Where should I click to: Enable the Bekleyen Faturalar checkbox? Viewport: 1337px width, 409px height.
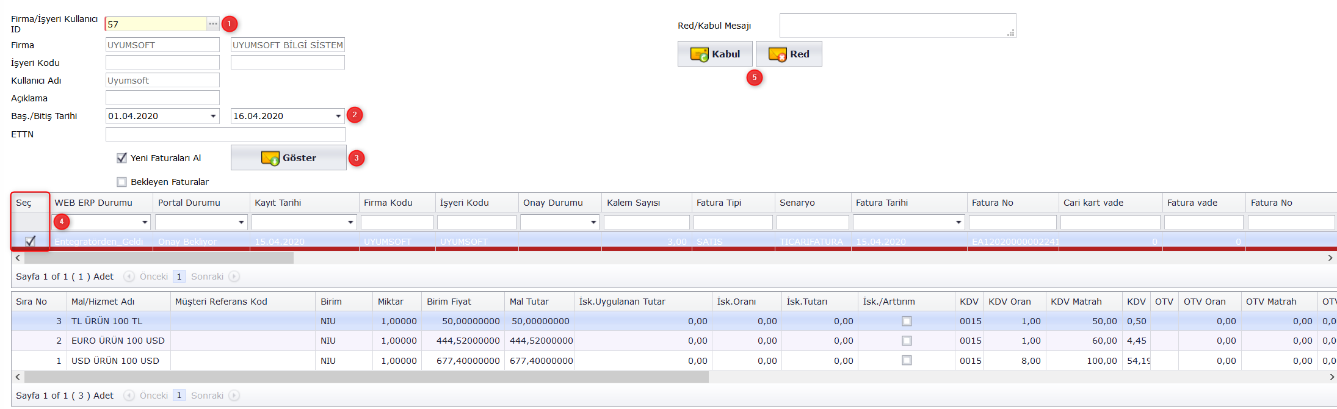coord(122,182)
